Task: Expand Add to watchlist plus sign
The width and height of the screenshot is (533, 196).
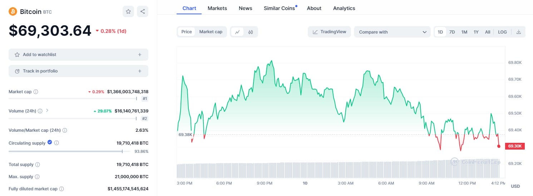Action: coord(140,55)
